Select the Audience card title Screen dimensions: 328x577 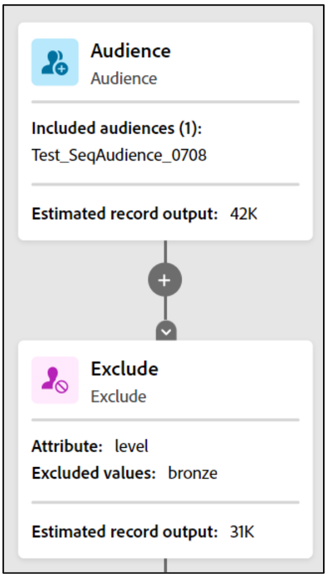pyautogui.click(x=131, y=51)
